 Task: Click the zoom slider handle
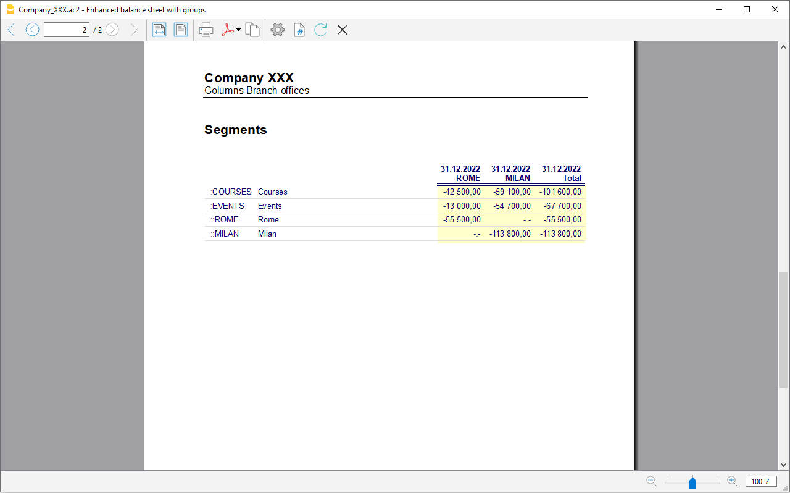692,482
